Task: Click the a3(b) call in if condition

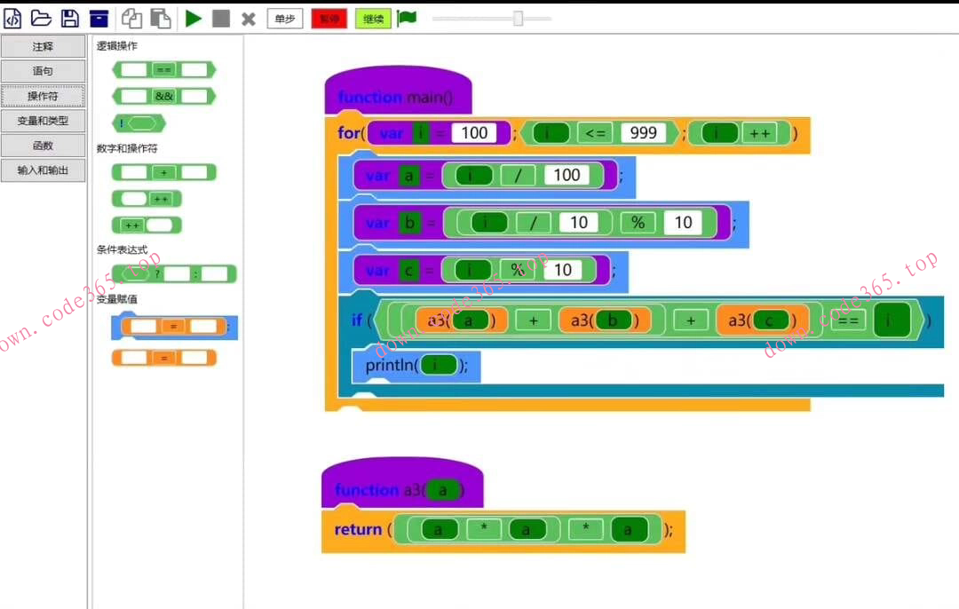Action: [x=605, y=320]
